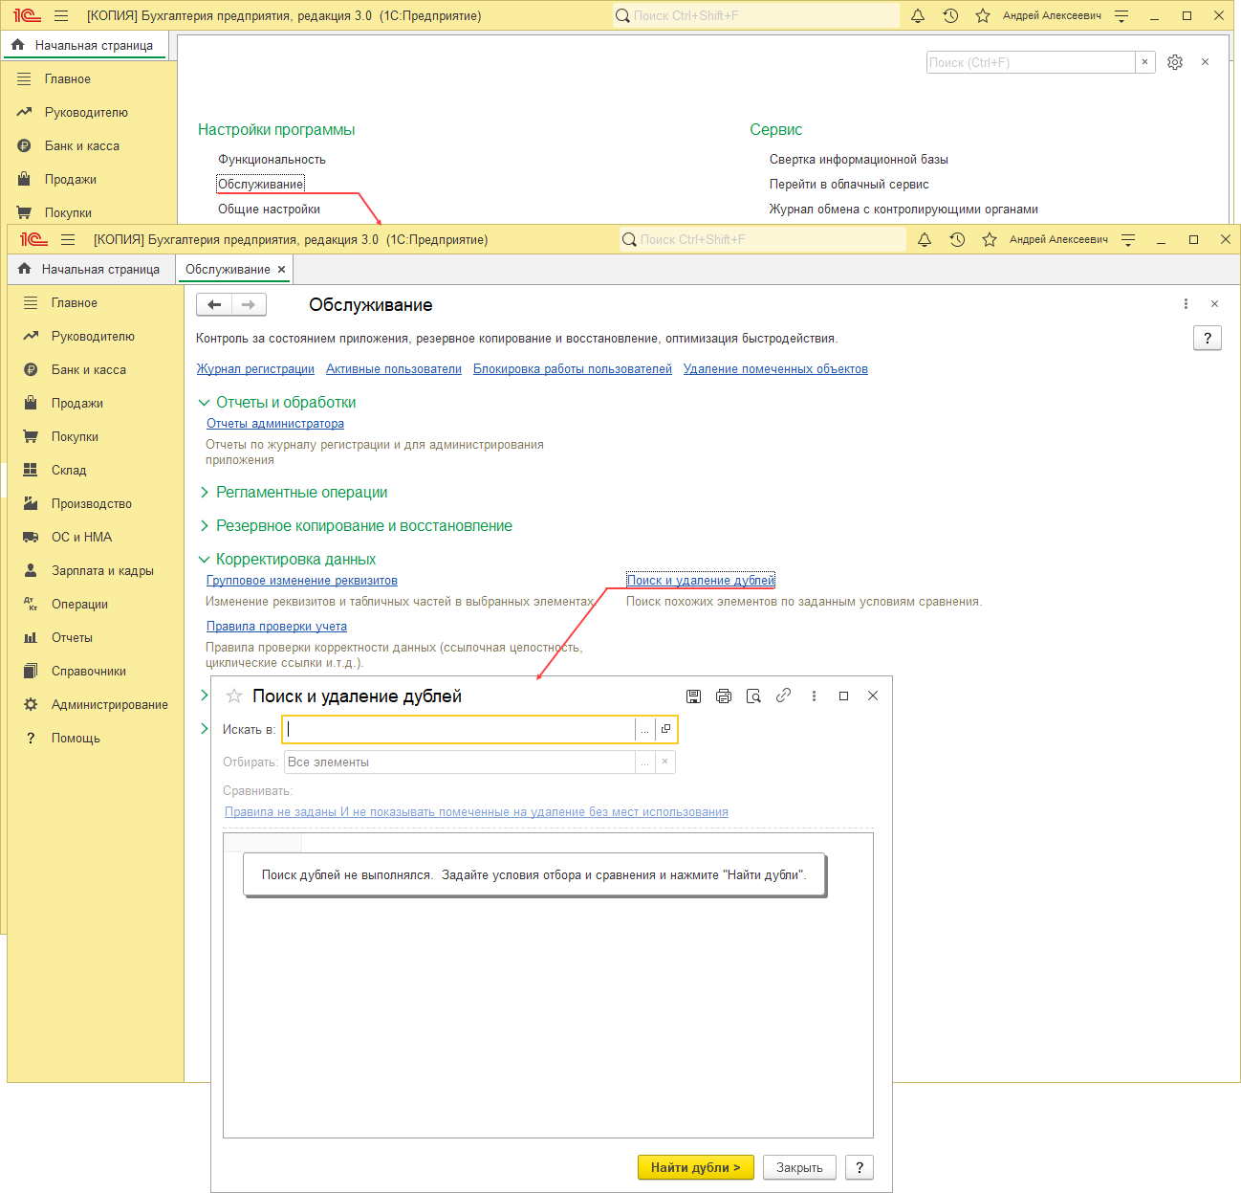Open "Функциональность" under Настройки программы
This screenshot has height=1193, width=1241.
point(272,160)
